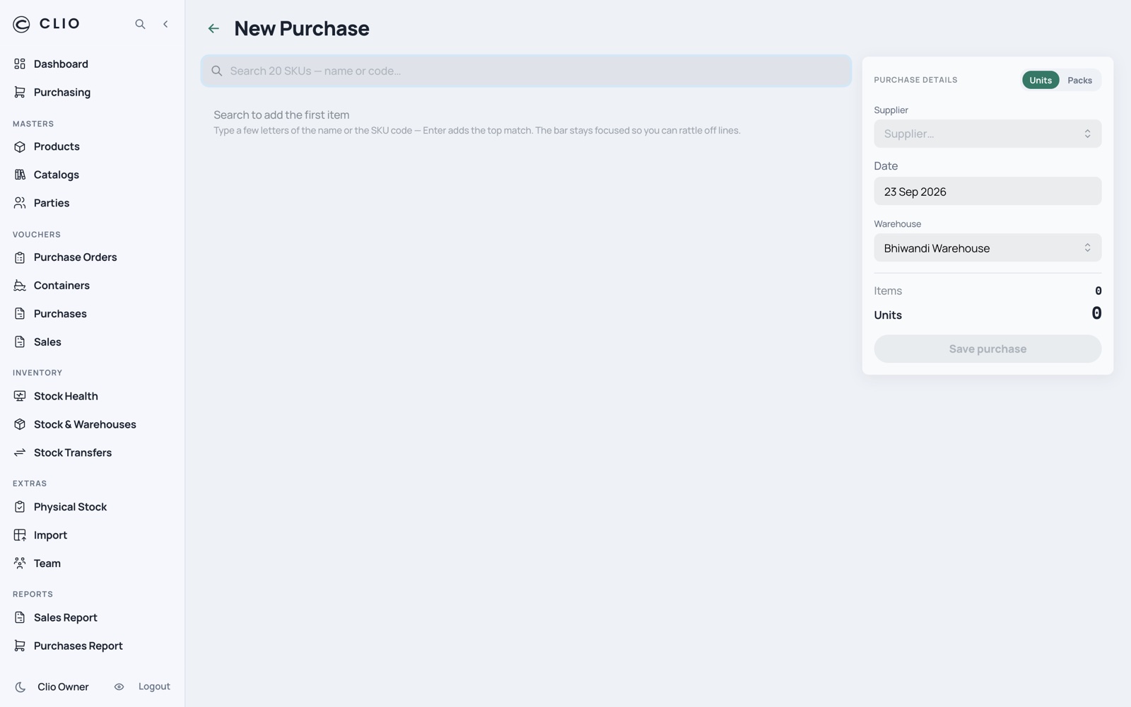Click the Stock & Warehouses cube icon

[20, 424]
